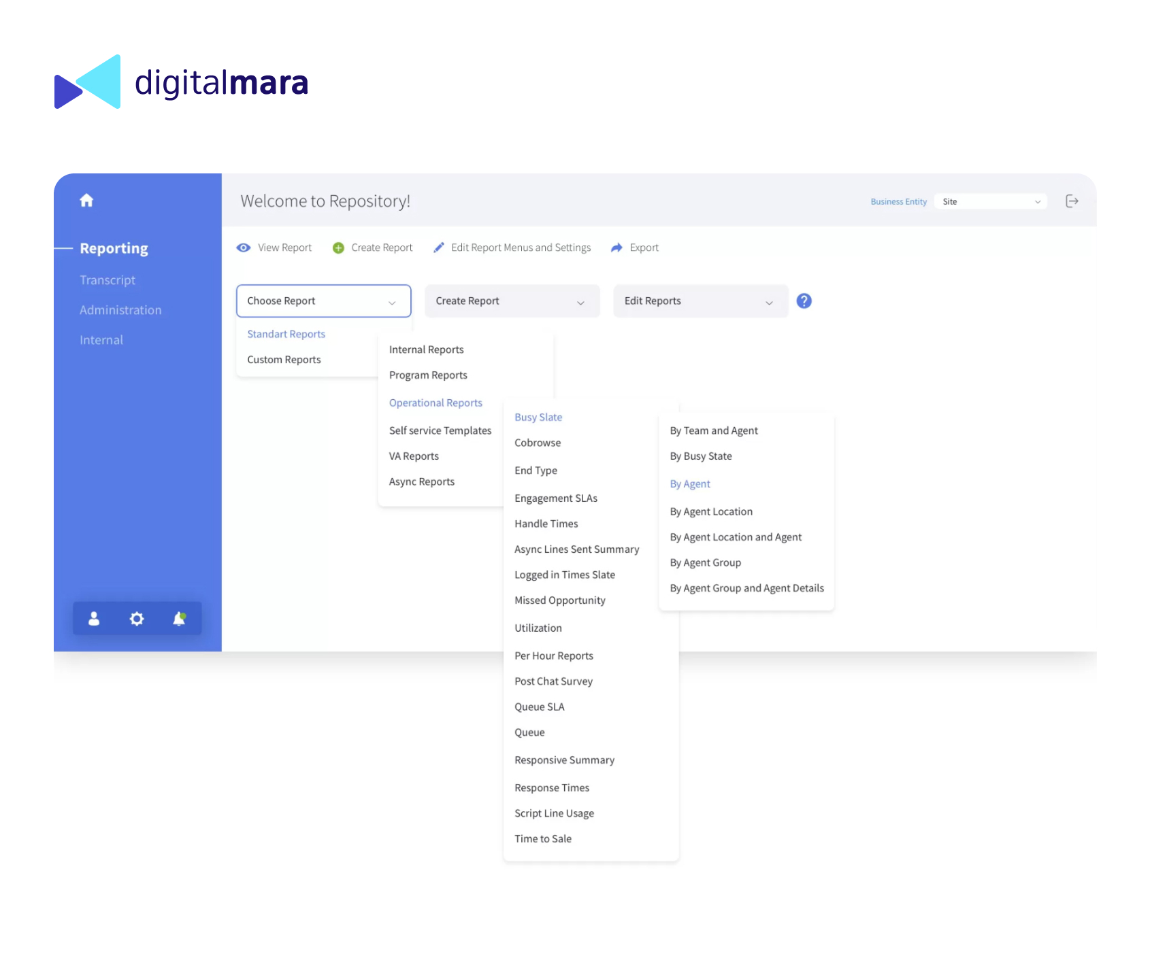
Task: Click the Export arrow icon
Action: coord(617,248)
